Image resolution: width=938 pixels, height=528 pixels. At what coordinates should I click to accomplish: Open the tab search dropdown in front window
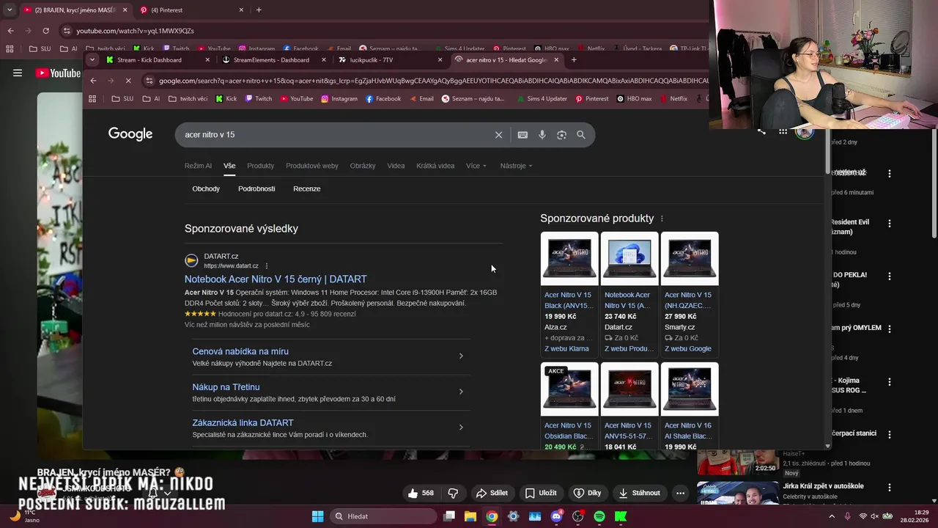92,59
